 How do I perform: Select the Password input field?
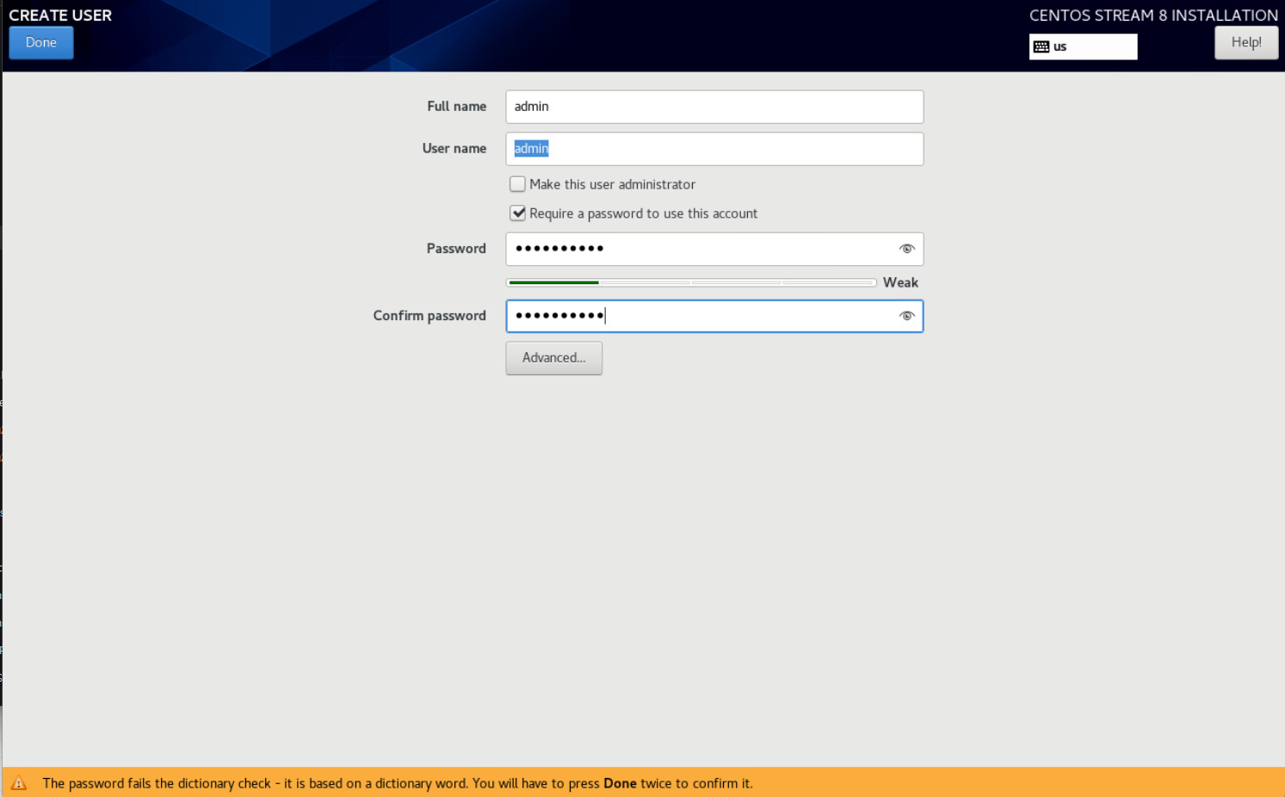click(714, 249)
